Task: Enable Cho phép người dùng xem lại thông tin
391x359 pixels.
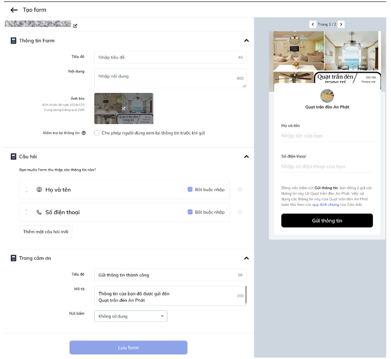Action: [97, 133]
